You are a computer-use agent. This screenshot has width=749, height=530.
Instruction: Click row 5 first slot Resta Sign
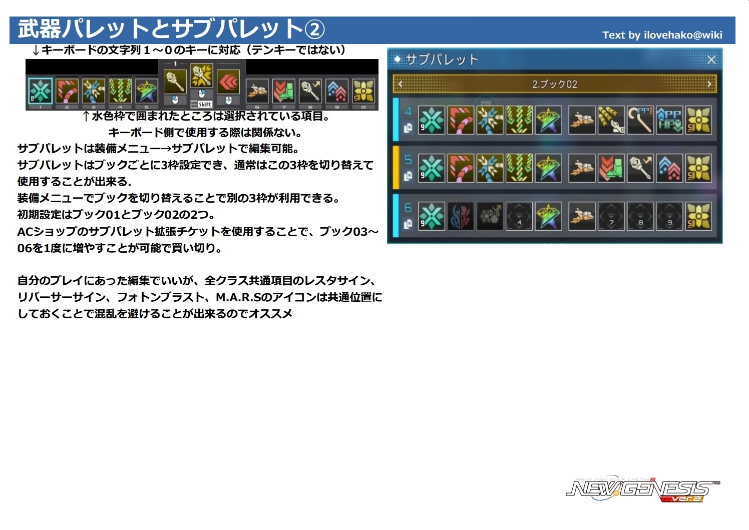point(432,168)
